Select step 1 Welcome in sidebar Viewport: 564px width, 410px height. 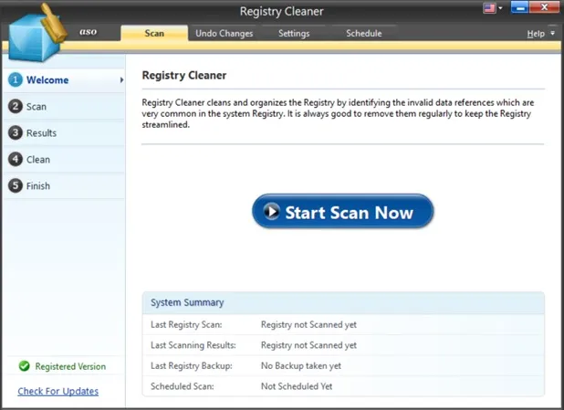pos(65,80)
